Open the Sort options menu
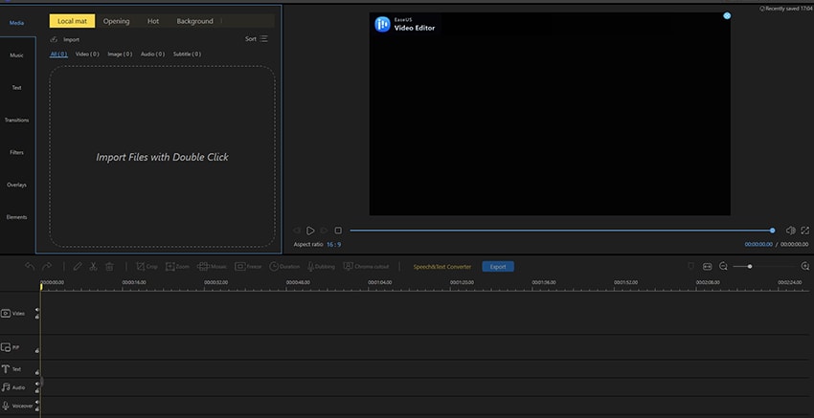Viewport: 814px width, 418px height. (257, 39)
